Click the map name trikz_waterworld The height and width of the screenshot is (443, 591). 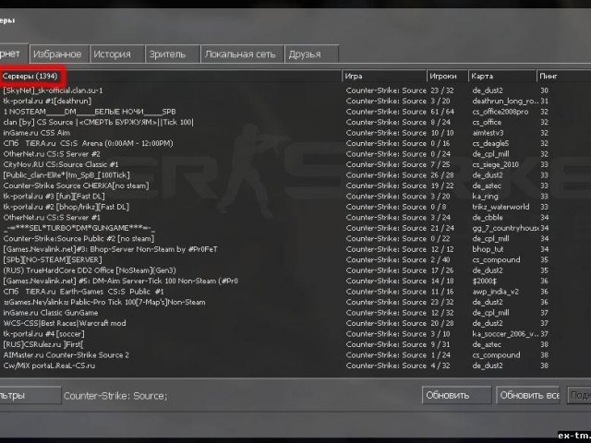[501, 207]
